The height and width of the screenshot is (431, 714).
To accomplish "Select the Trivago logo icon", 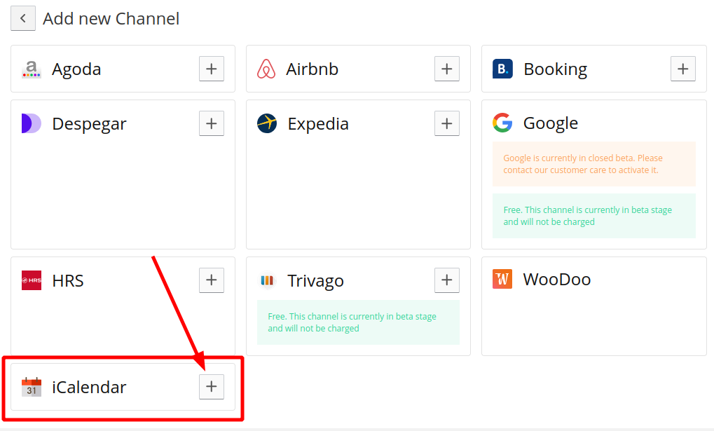I will coord(267,280).
